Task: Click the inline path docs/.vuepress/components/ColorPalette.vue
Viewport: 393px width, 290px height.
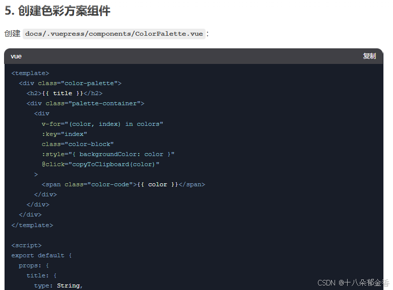Action: click(x=114, y=34)
